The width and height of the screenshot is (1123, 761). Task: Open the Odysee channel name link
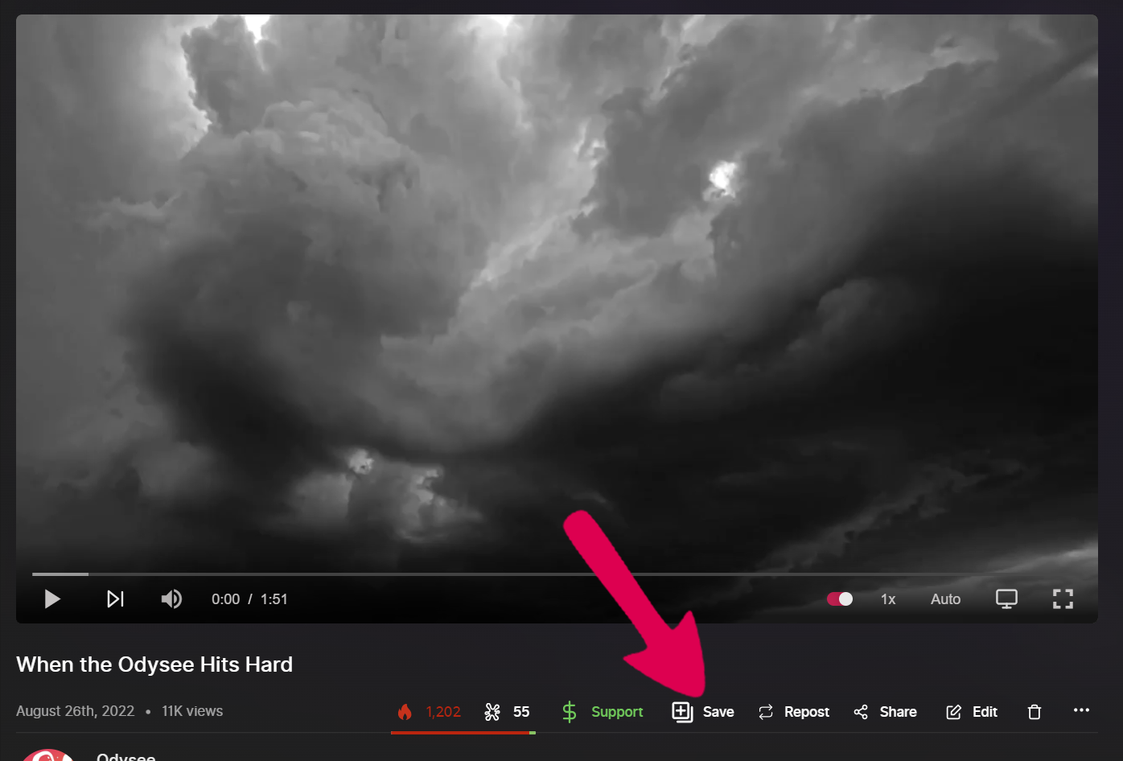point(125,756)
